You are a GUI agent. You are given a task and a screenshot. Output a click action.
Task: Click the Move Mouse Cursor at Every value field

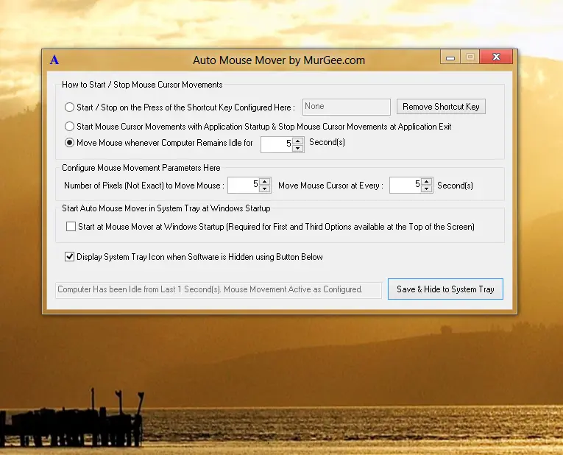(406, 185)
